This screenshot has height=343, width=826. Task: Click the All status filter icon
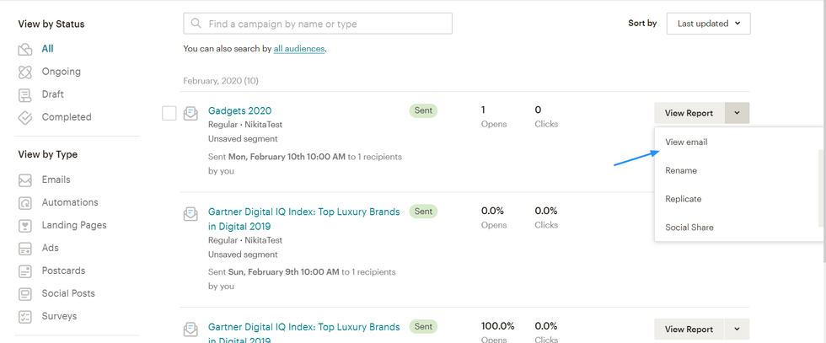click(x=25, y=49)
